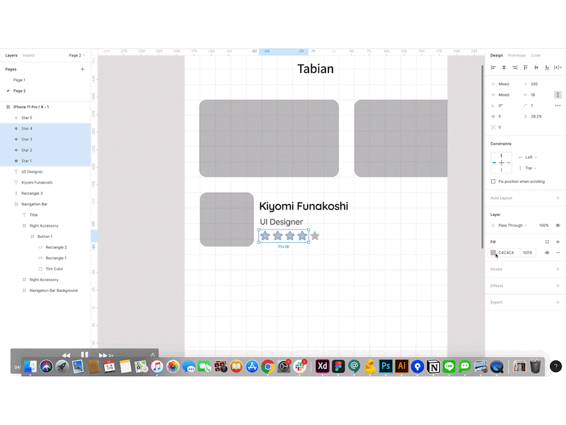Image resolution: width=566 pixels, height=425 pixels.
Task: Click align horizontal centers icon
Action: (x=504, y=67)
